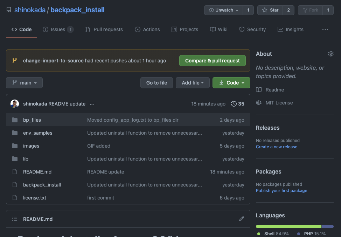Open the Create a new release link
341x237 pixels.
276,147
